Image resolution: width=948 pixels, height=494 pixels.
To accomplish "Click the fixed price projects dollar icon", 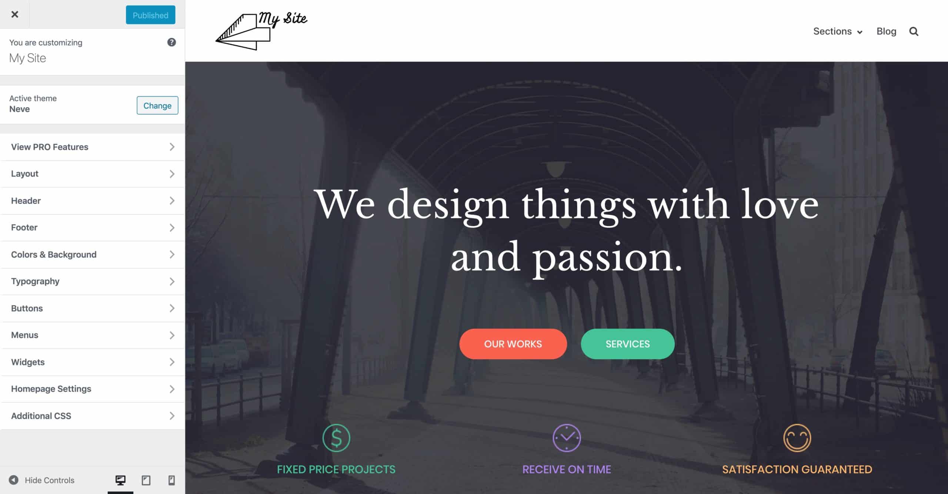I will click(x=336, y=438).
